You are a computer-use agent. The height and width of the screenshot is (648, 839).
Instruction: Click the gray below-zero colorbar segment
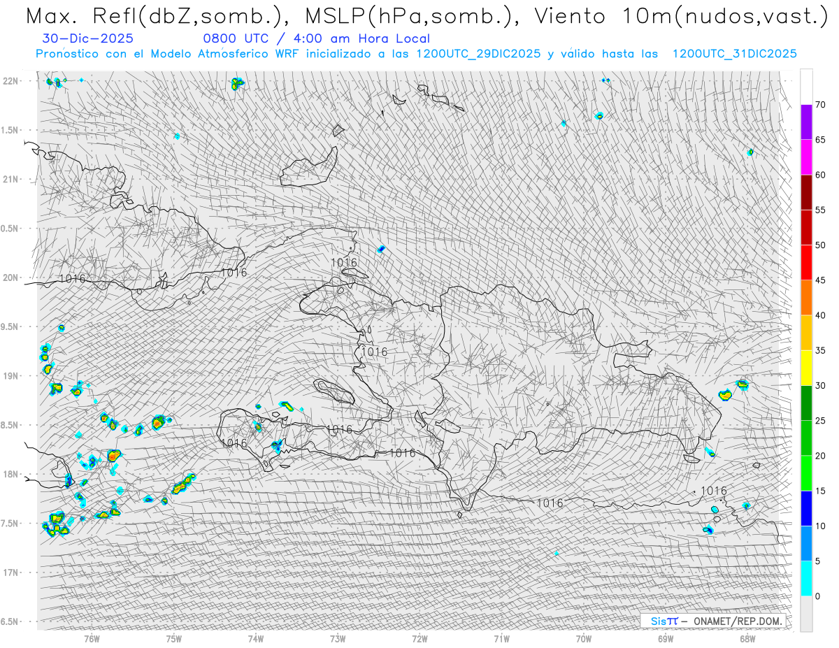pos(806,614)
